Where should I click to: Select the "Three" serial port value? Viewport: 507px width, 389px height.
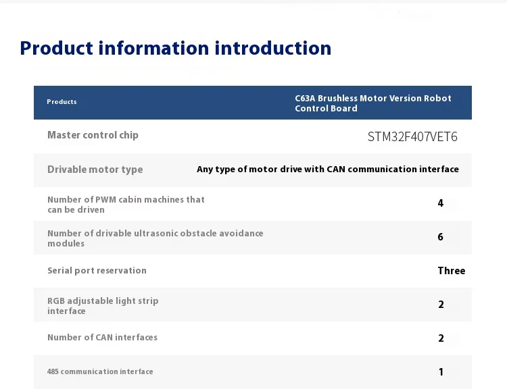451,271
